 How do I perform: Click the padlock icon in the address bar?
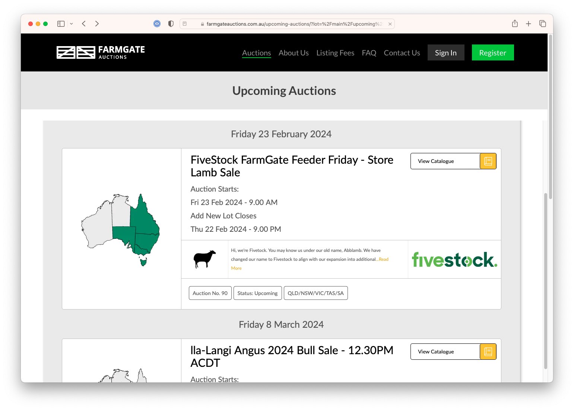tap(202, 24)
